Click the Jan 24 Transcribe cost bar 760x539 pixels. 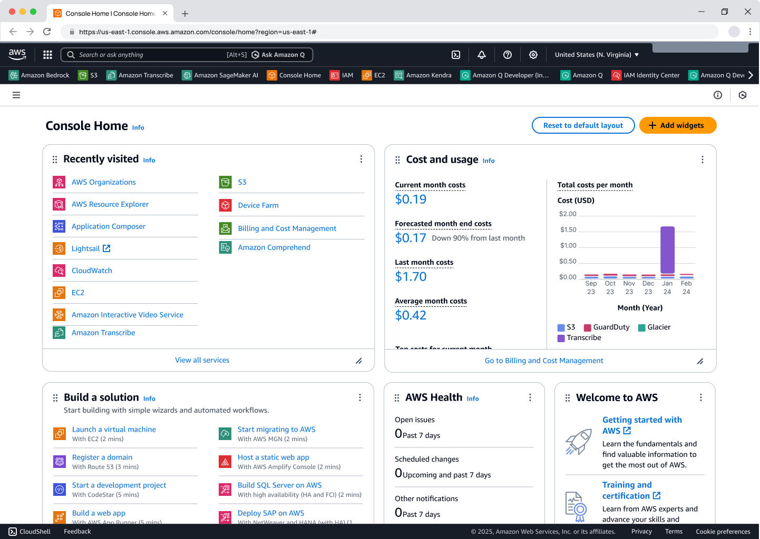[x=667, y=250]
